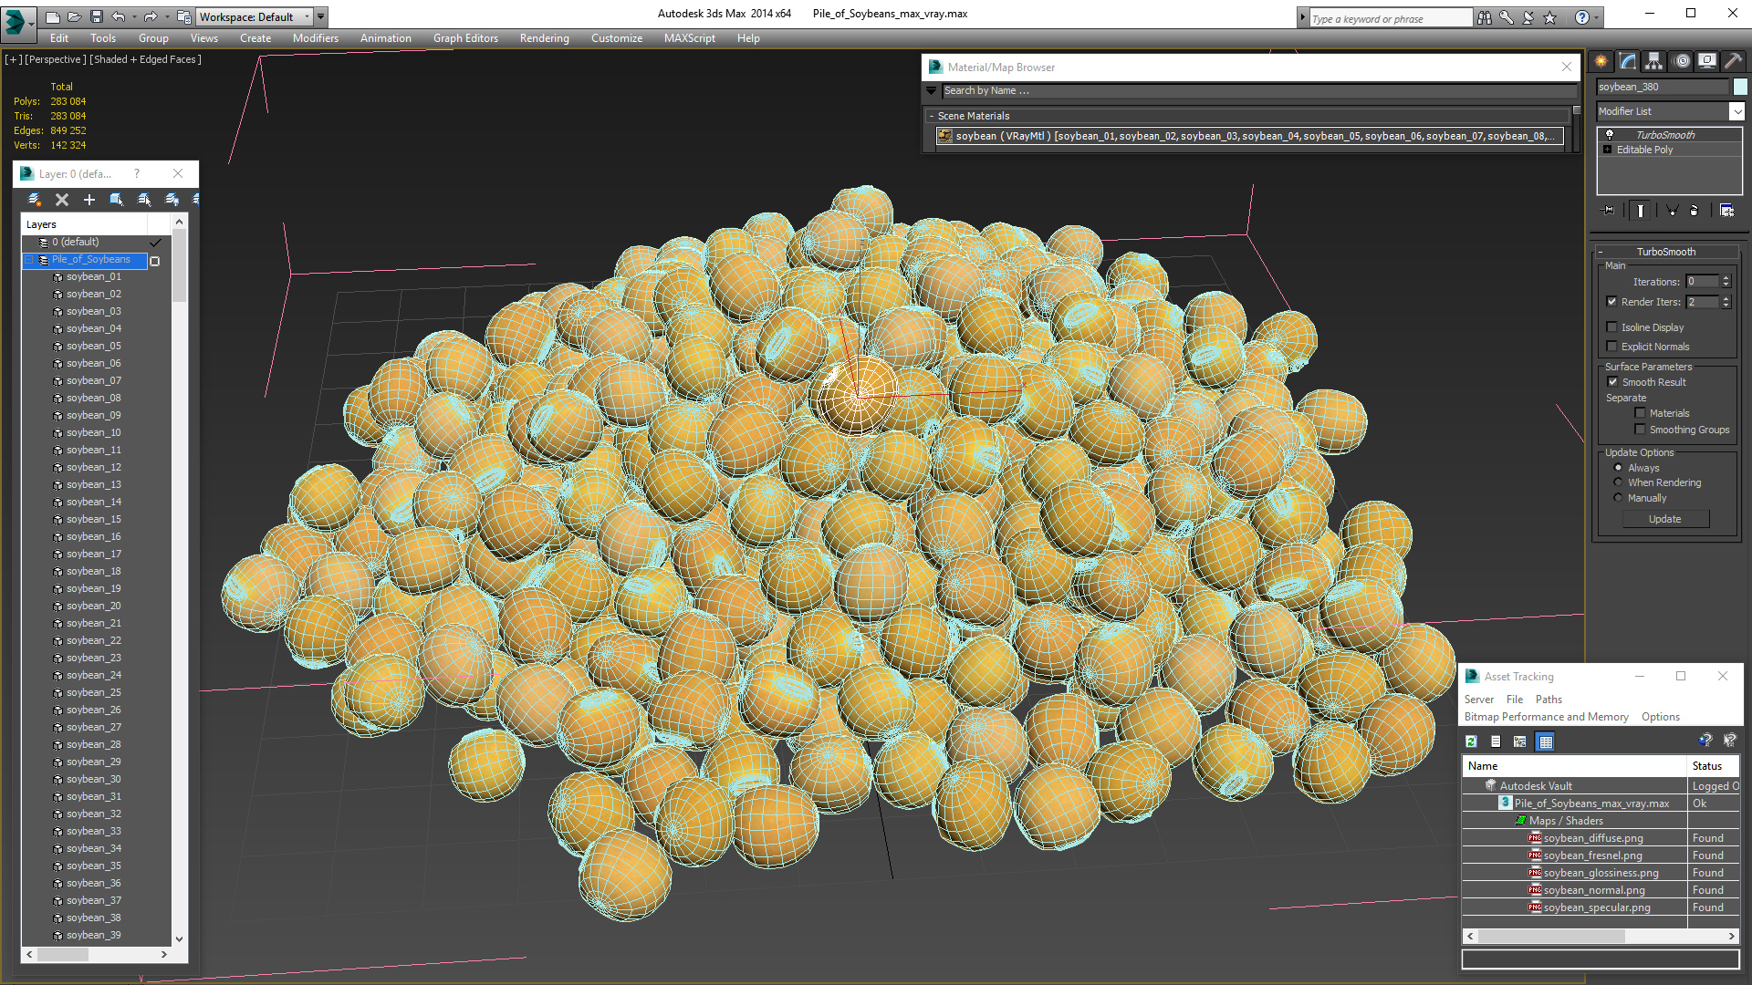This screenshot has height=985, width=1752.
Task: Click the Communication Center satellite icon
Action: point(1528,17)
